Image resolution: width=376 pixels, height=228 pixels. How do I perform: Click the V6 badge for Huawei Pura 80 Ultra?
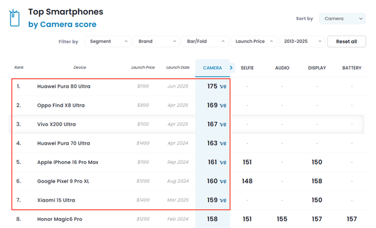tap(223, 86)
